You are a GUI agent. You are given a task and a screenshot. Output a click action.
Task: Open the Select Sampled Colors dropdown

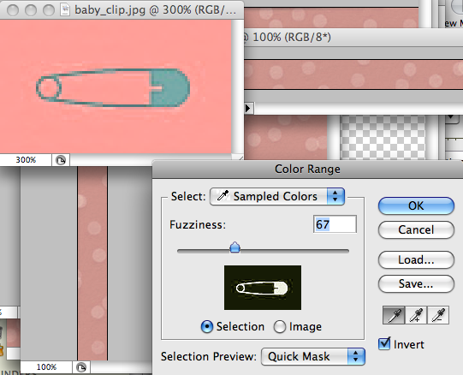(277, 197)
